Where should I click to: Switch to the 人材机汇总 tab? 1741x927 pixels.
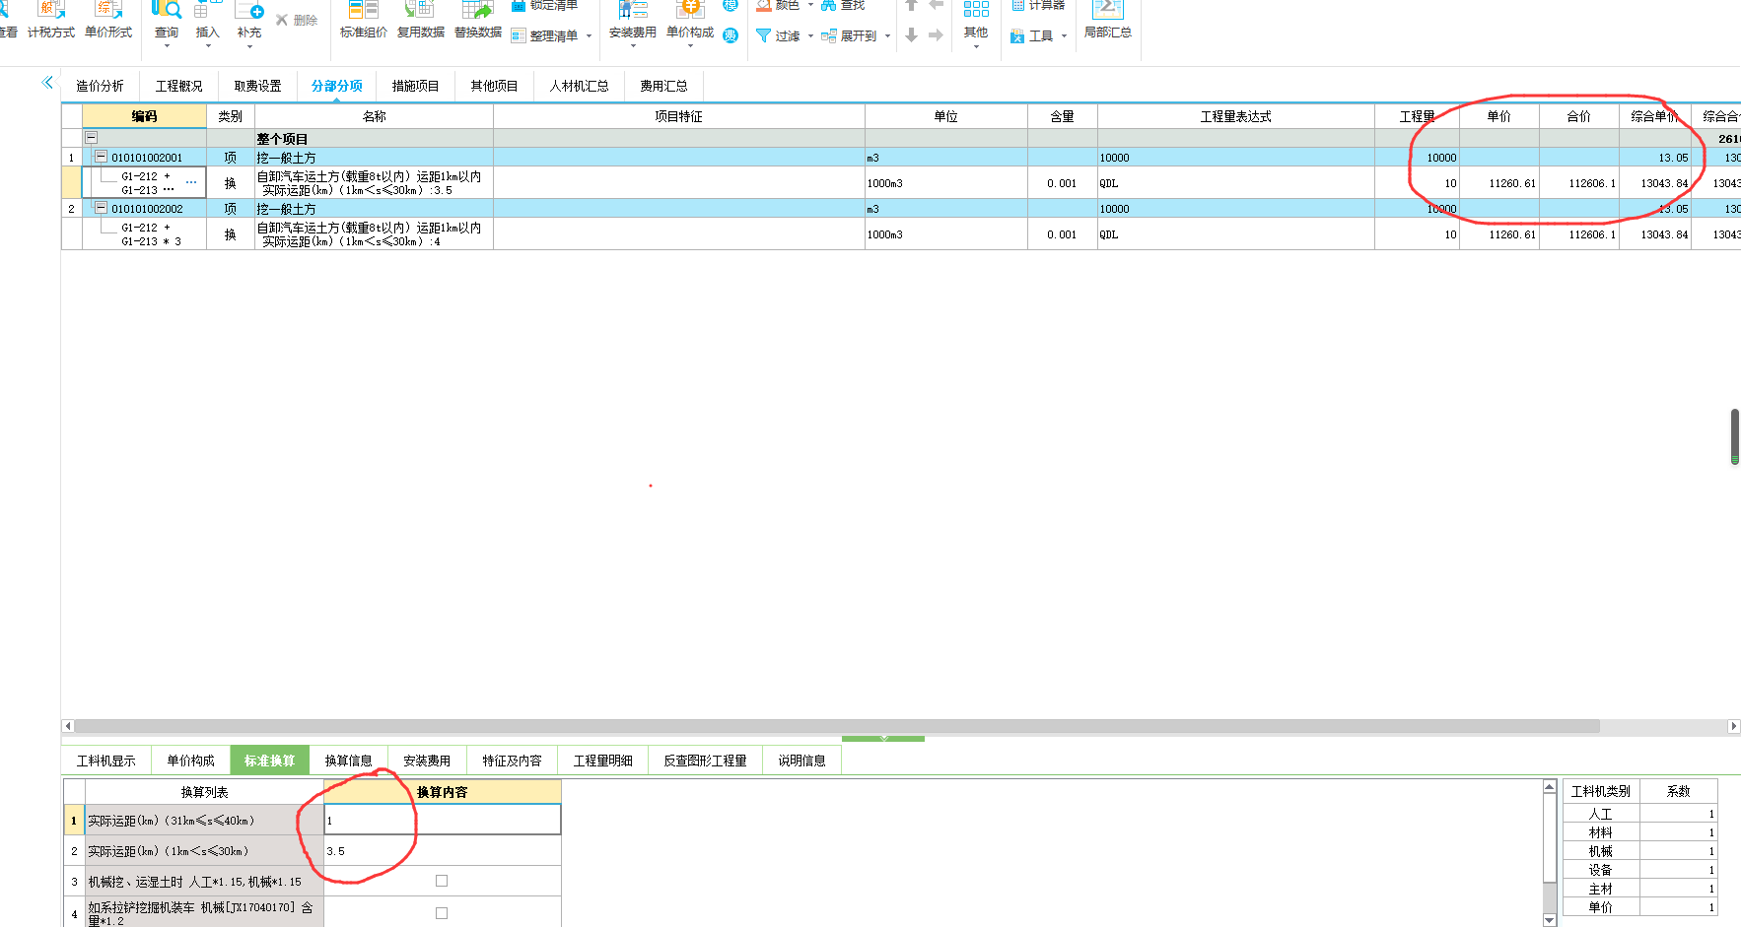[579, 87]
